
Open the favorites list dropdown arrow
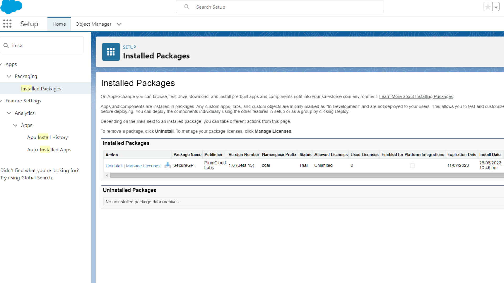point(496,7)
